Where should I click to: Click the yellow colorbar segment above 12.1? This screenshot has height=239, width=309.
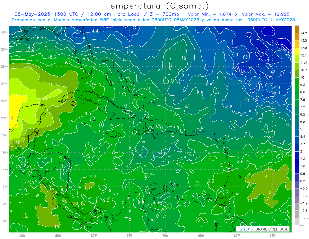[x=297, y=52]
